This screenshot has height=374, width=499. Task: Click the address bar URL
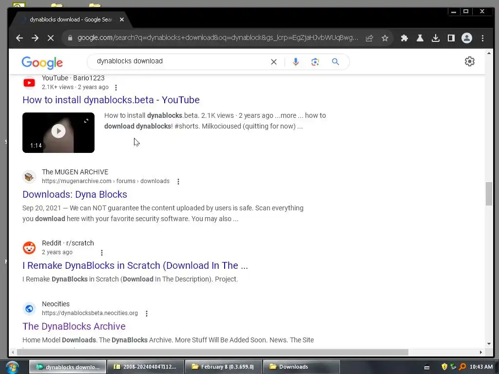[x=218, y=38]
